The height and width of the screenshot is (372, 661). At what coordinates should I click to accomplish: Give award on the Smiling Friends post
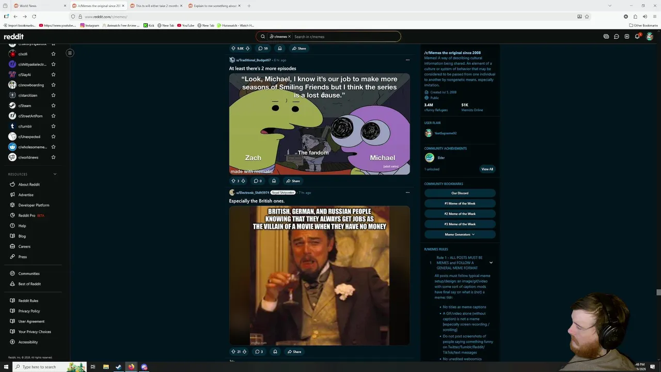pyautogui.click(x=274, y=181)
